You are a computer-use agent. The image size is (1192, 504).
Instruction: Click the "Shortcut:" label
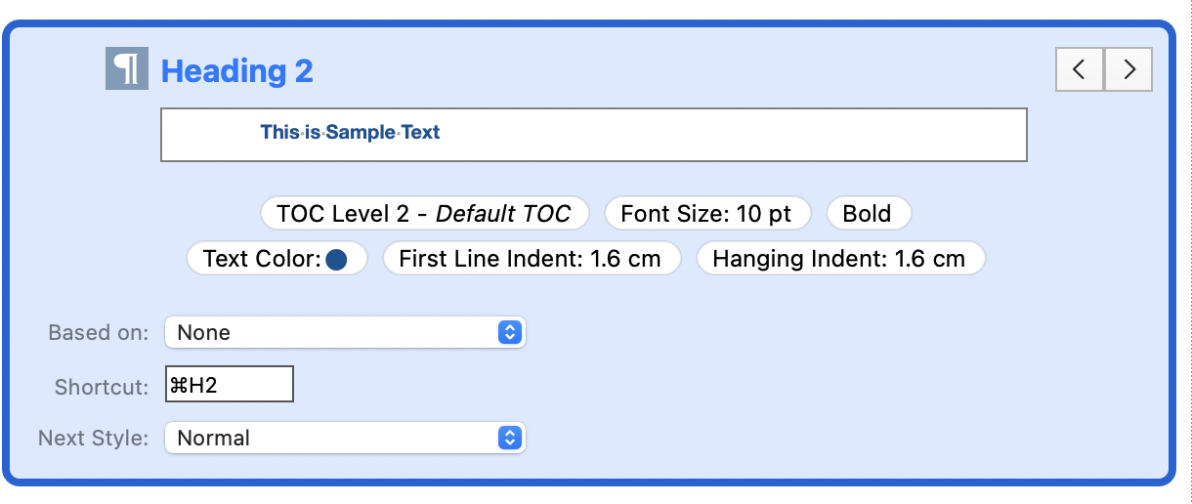(102, 386)
